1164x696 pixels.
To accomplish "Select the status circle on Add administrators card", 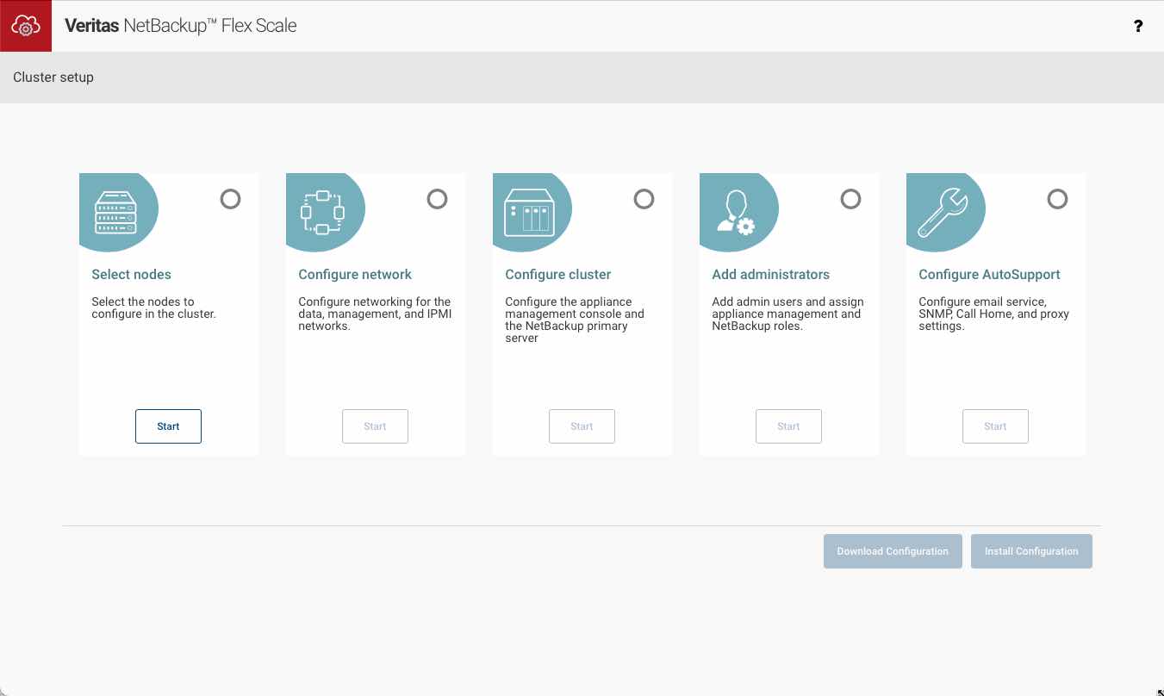I will coord(850,199).
